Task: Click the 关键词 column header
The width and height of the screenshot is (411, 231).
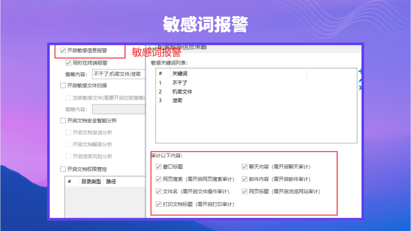Action: (x=238, y=74)
